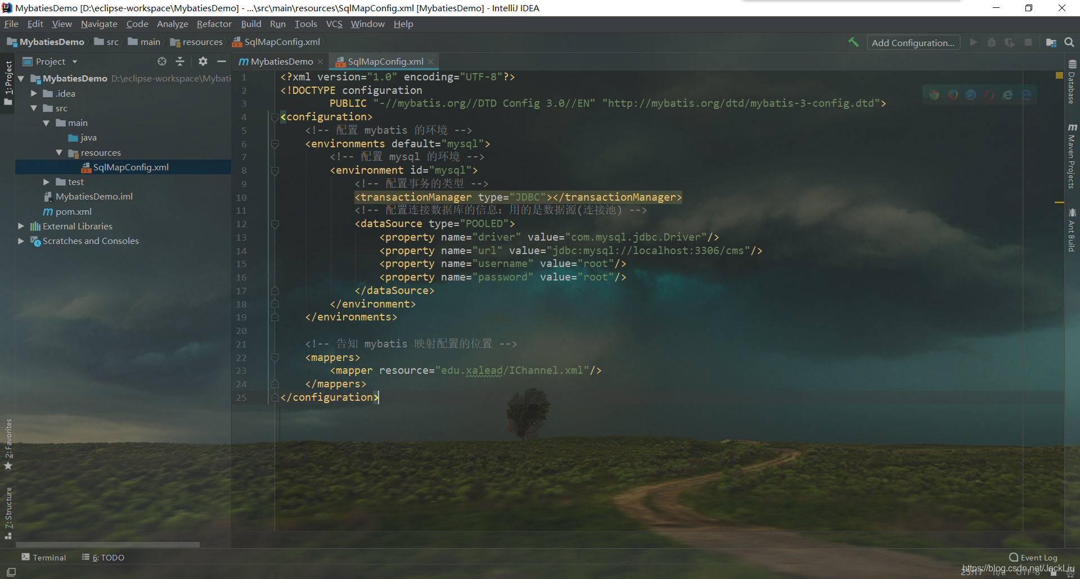Fold the mappers block at line 22
1080x579 pixels.
click(x=274, y=358)
